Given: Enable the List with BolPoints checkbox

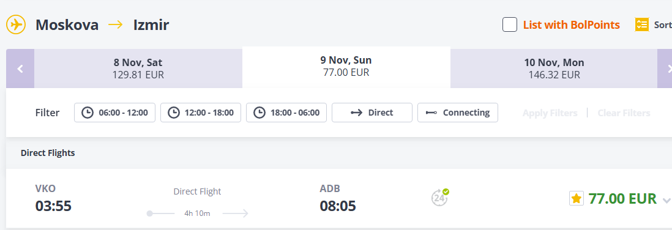Looking at the screenshot, I should (x=510, y=25).
